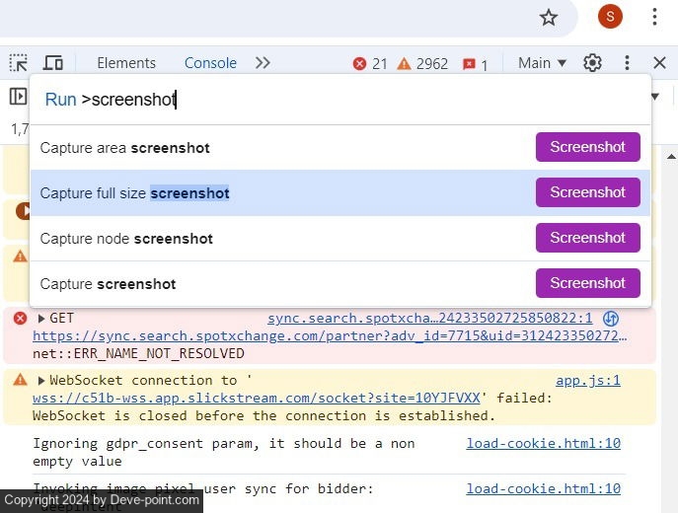Open DevTools settings gear

tap(592, 63)
